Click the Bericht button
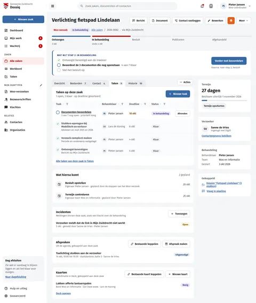The width and height of the screenshot is (256, 303). 139,20
